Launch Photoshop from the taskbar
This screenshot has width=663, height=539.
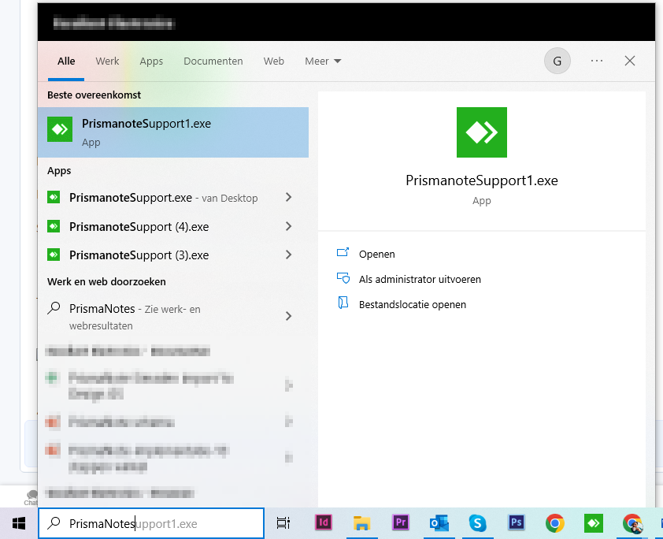(x=517, y=522)
